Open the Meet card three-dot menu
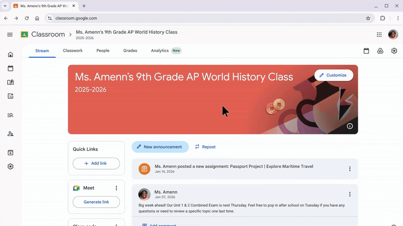 (116, 188)
